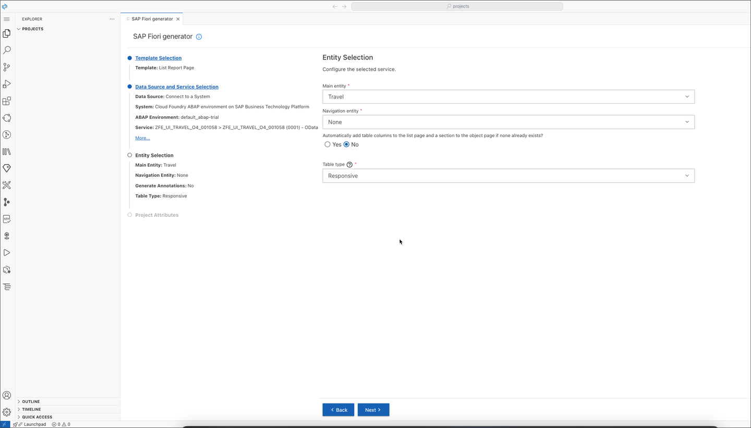
Task: Open the Search view in the activity bar
Action: coord(7,51)
